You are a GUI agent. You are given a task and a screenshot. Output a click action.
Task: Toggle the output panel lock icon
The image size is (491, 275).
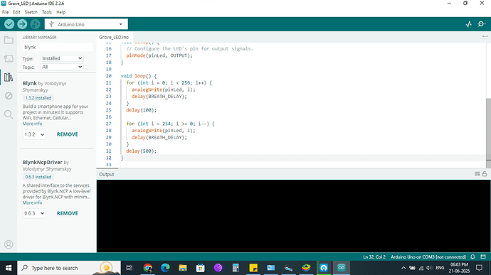(x=485, y=174)
